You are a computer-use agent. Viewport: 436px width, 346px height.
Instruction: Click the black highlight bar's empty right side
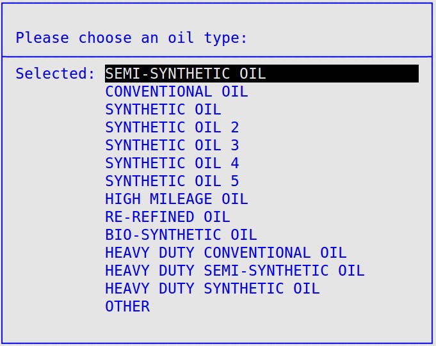[x=342, y=74]
